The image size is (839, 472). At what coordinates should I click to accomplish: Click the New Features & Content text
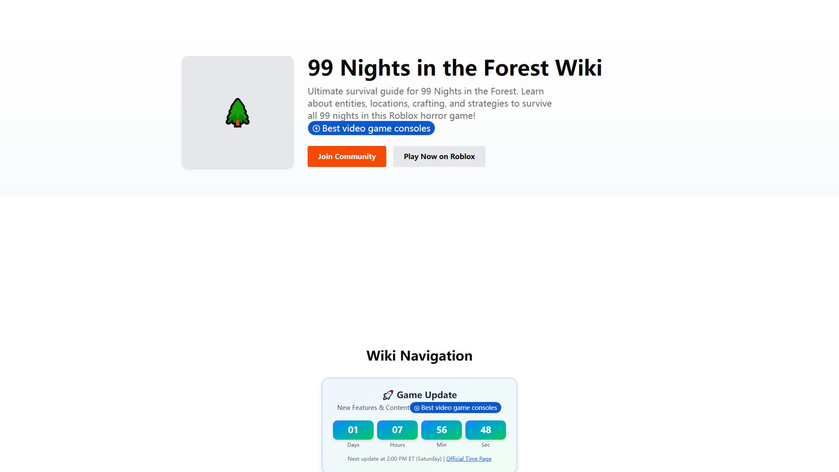[373, 408]
